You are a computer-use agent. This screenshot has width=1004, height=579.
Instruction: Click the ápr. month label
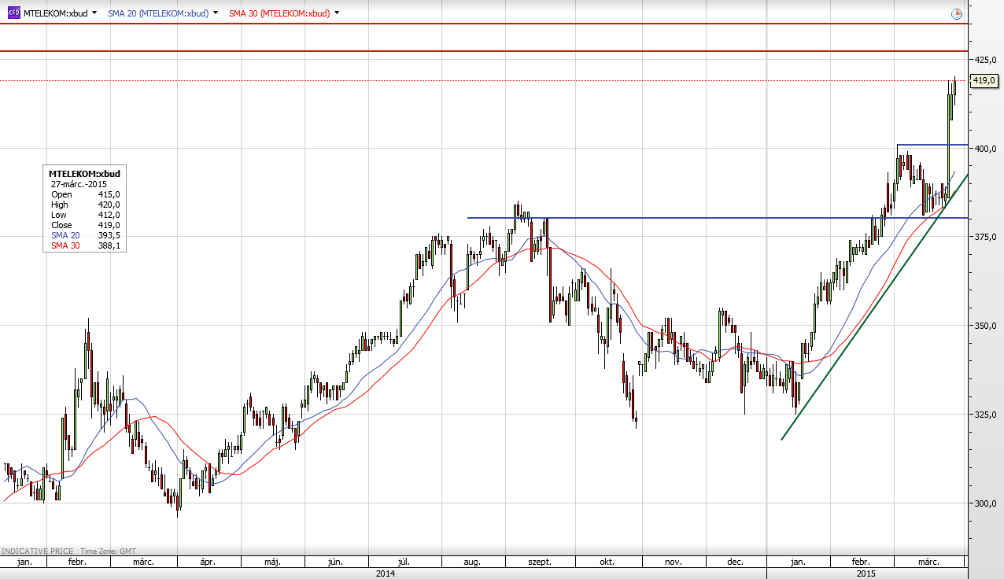208,562
